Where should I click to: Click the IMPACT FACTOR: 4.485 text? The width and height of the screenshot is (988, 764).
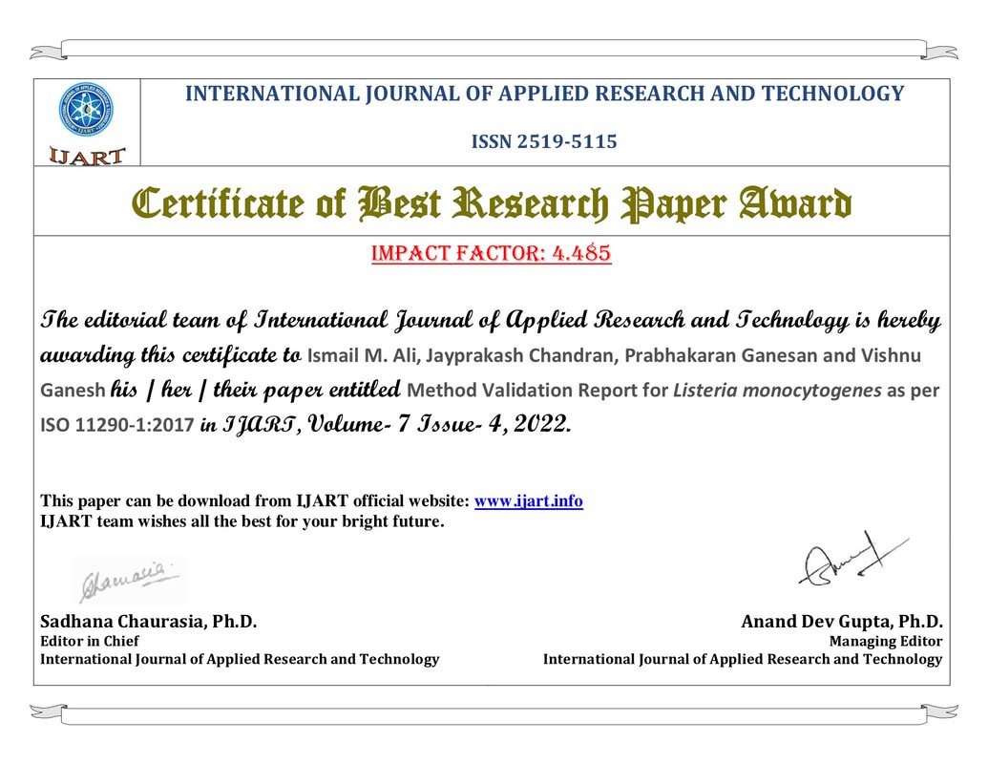[x=491, y=253]
